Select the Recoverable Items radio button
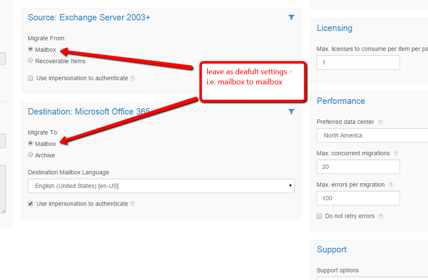The width and height of the screenshot is (428, 280). pos(30,60)
